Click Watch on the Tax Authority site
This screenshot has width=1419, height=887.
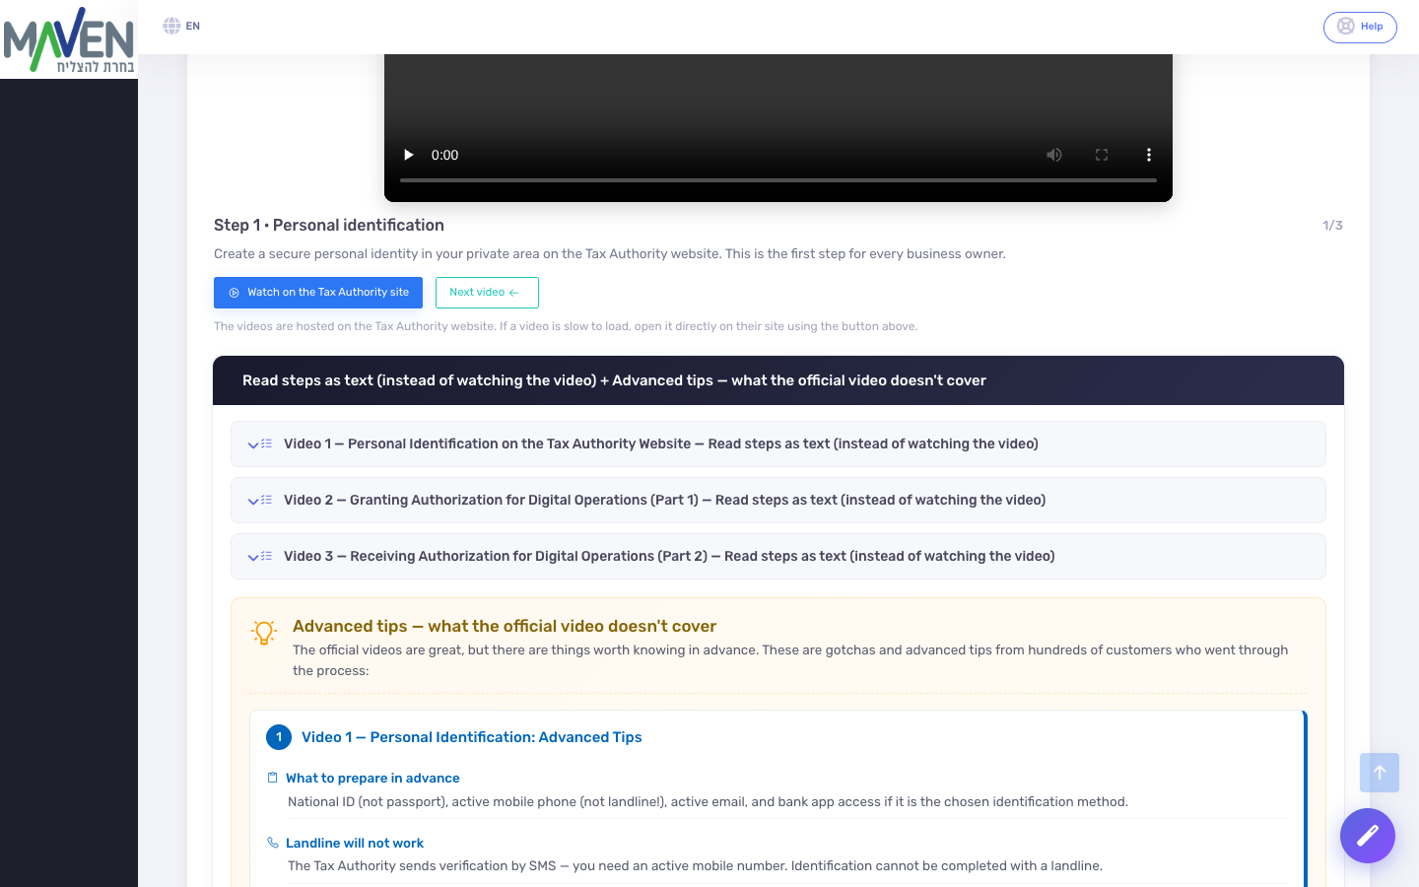click(x=318, y=293)
